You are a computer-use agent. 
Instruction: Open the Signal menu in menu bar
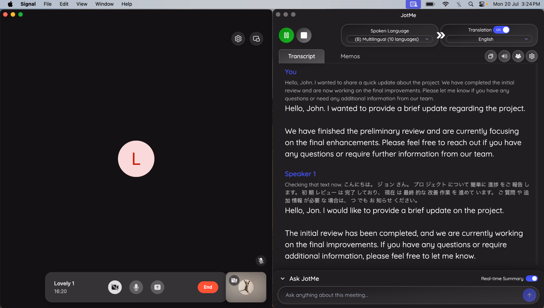click(28, 4)
